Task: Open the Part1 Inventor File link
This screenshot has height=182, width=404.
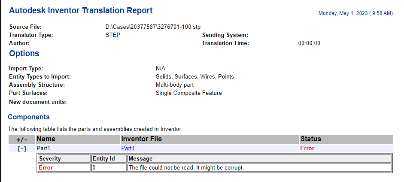Action: (128, 149)
